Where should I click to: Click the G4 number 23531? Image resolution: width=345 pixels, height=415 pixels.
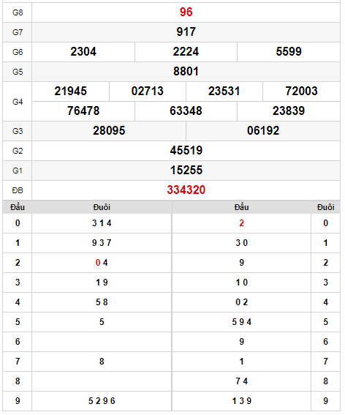tap(224, 91)
